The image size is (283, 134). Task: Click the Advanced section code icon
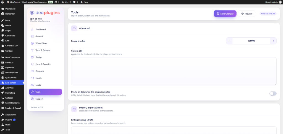(74, 28)
